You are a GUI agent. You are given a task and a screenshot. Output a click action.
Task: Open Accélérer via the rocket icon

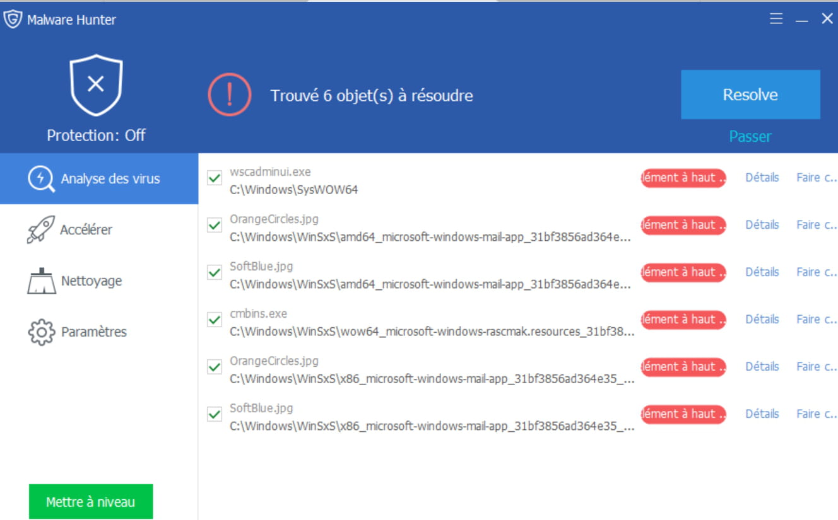40,230
